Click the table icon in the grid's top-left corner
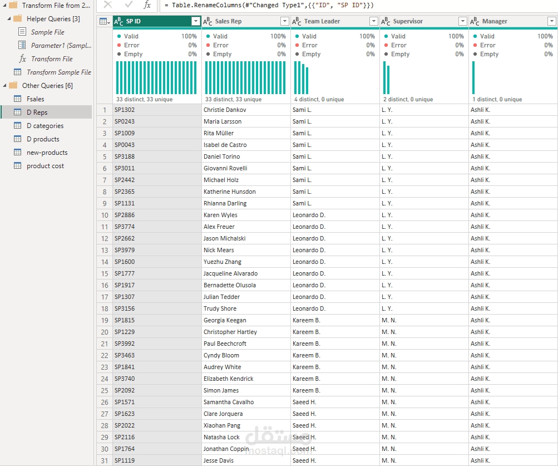Screen dimensions: 558x466 tap(104, 21)
